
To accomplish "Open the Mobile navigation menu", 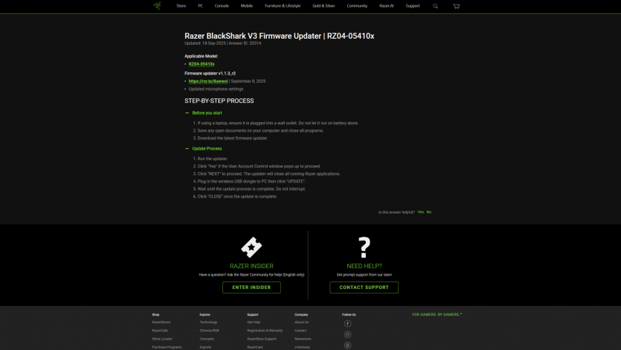I will [246, 6].
